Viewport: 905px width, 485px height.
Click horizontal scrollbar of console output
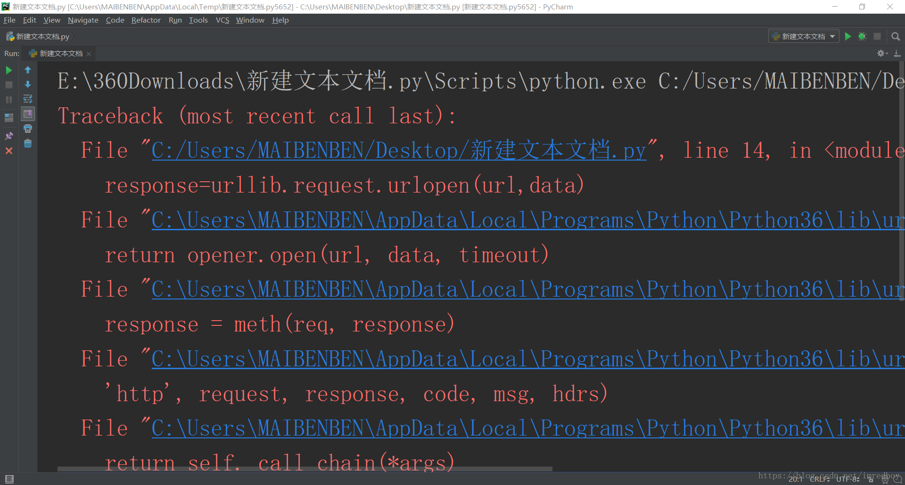pos(304,469)
